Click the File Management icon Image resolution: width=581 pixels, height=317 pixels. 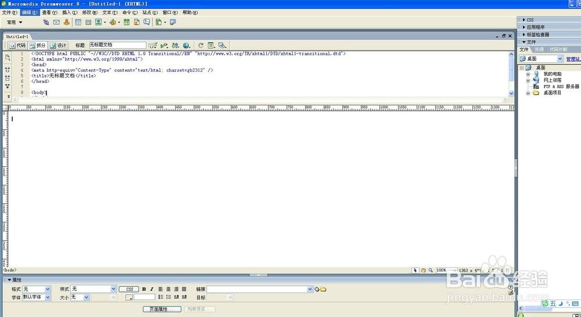pos(175,45)
